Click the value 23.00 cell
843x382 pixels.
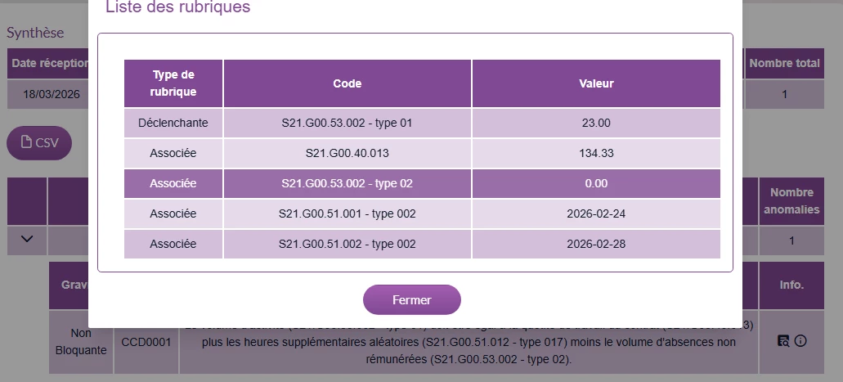coord(595,123)
